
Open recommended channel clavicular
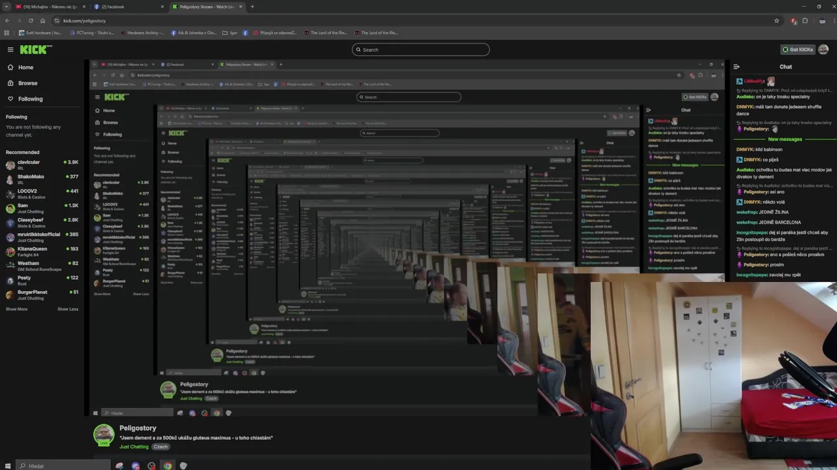[42, 164]
